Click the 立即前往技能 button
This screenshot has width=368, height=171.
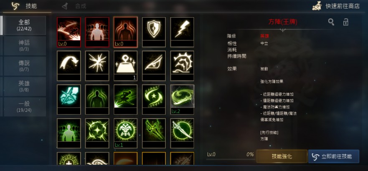coord(333,156)
